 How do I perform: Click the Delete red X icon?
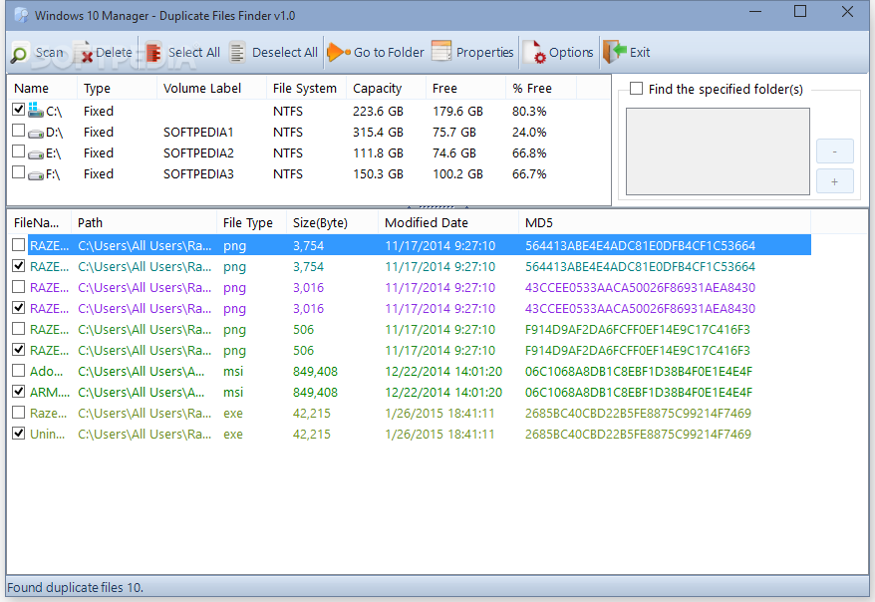click(86, 54)
